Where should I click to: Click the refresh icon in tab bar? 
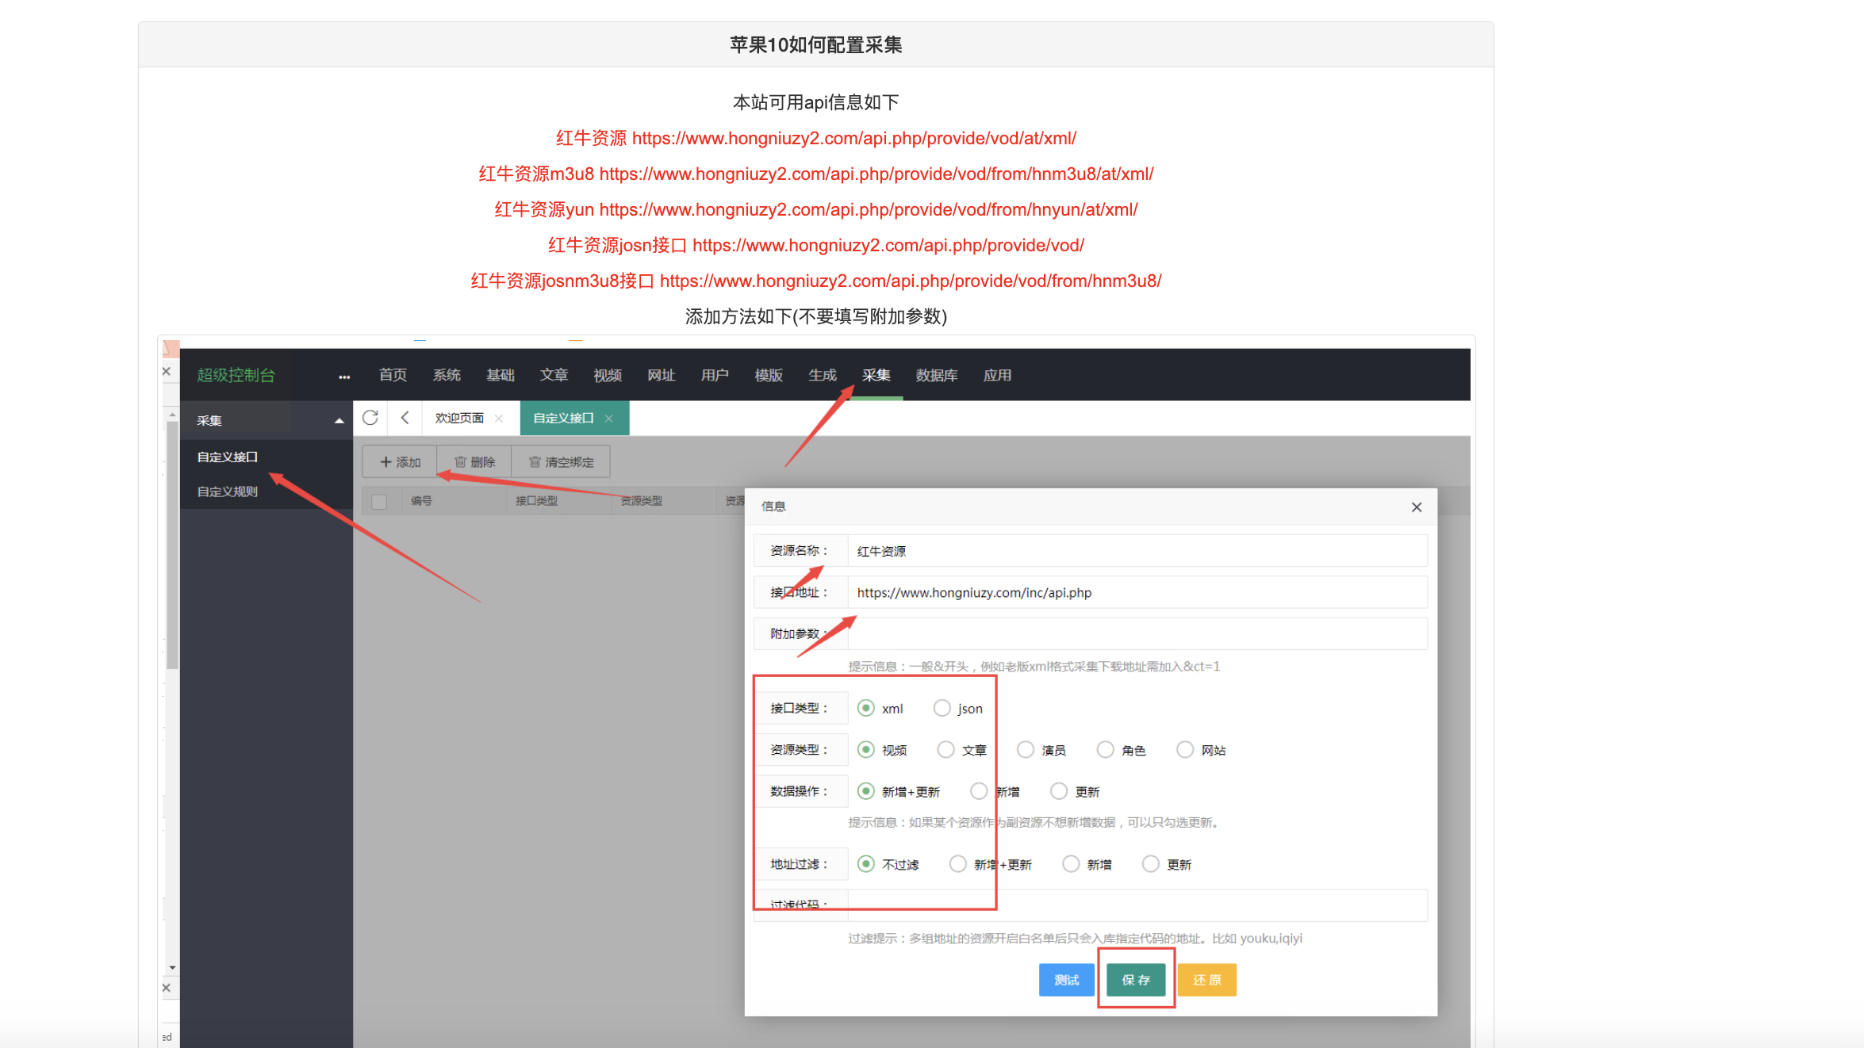pos(370,418)
